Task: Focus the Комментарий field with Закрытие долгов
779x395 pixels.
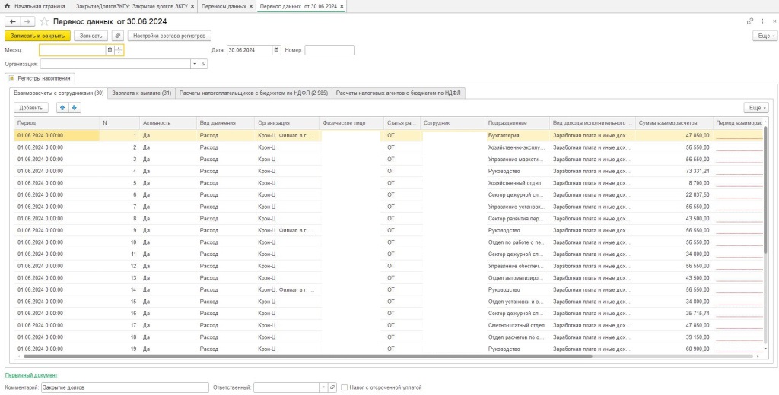Action: tap(124, 387)
